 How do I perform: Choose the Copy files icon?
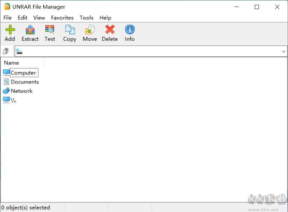[x=70, y=29]
